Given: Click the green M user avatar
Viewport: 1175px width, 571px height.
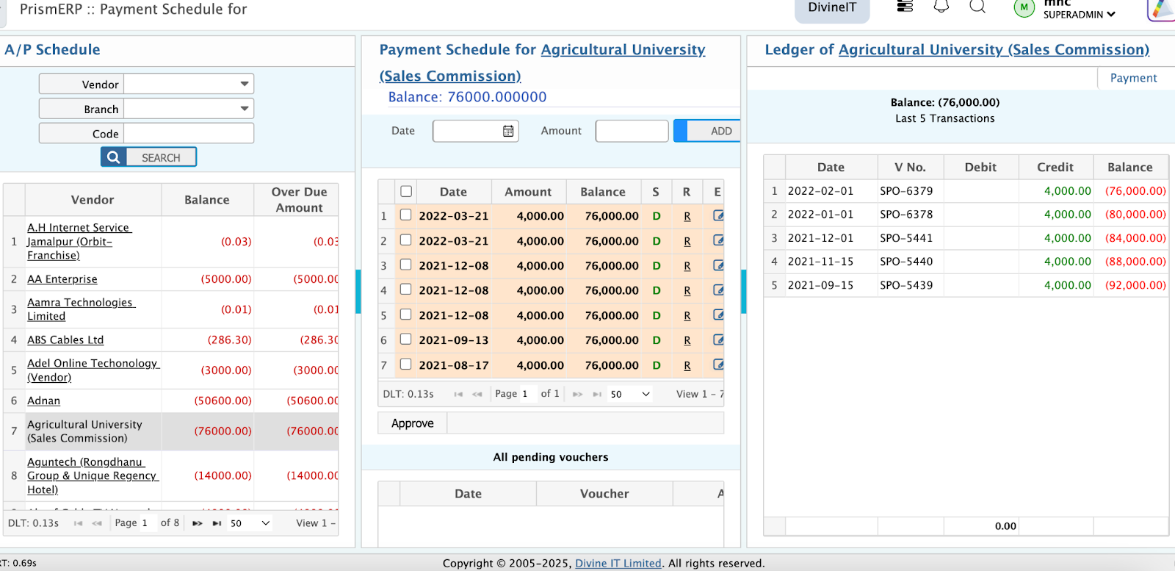Looking at the screenshot, I should 1024,7.
